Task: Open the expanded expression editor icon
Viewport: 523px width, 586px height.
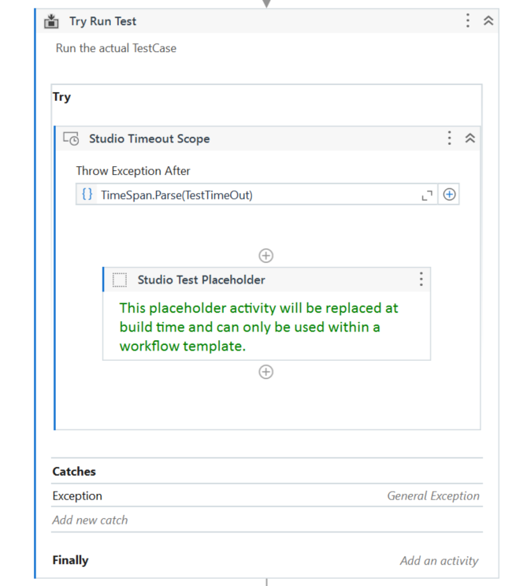Action: [x=427, y=195]
